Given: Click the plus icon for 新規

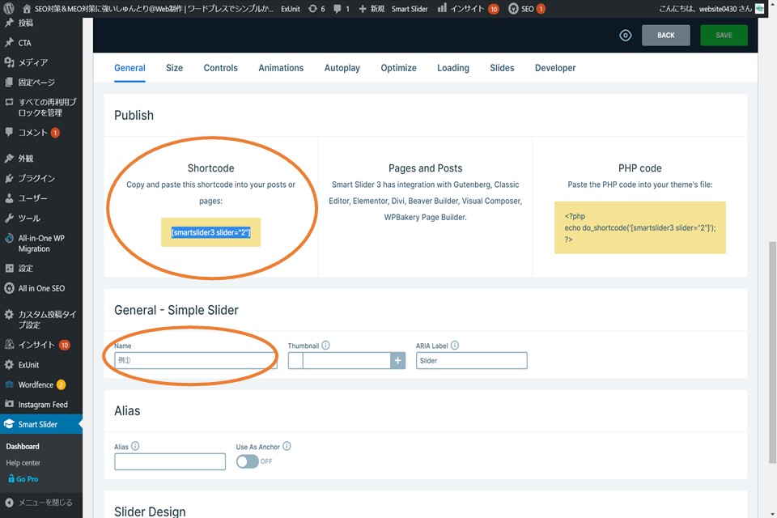Looking at the screenshot, I should pyautogui.click(x=363, y=9).
